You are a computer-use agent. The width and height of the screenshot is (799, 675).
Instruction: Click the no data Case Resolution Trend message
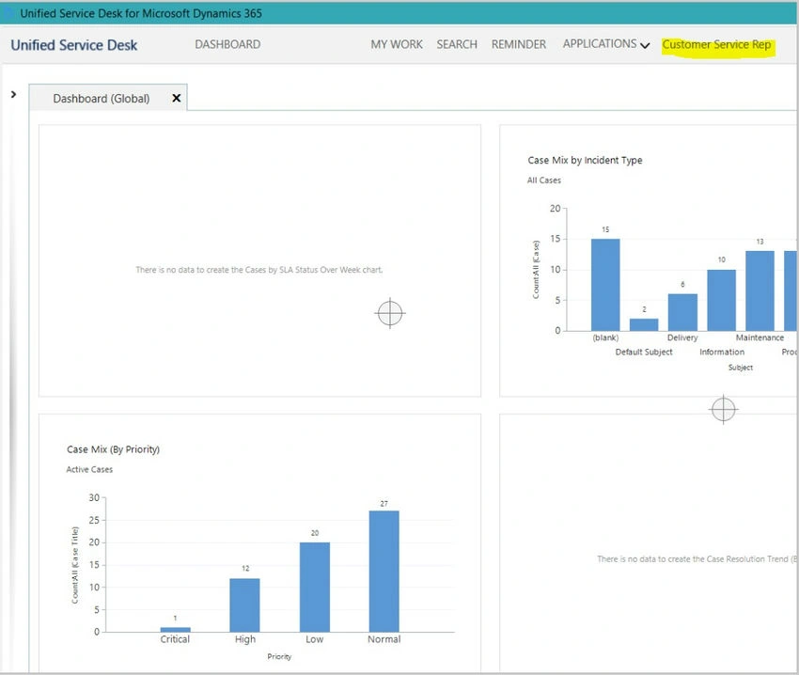[x=697, y=559]
